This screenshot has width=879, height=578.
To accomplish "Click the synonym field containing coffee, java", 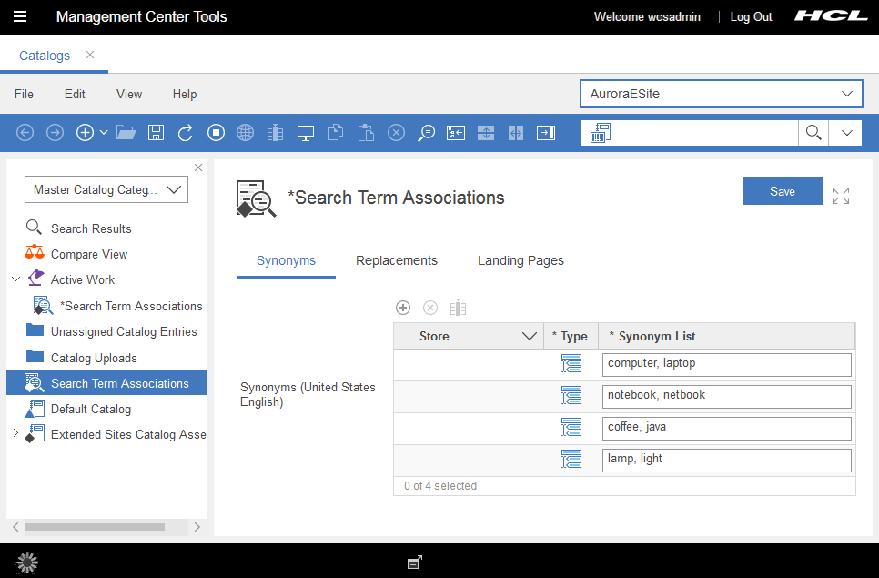I will (x=726, y=427).
